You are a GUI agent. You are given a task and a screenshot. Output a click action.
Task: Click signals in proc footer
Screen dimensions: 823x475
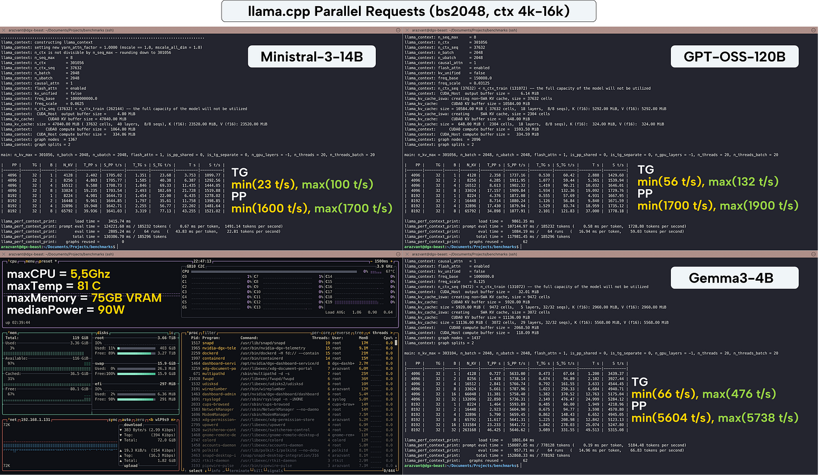point(275,470)
